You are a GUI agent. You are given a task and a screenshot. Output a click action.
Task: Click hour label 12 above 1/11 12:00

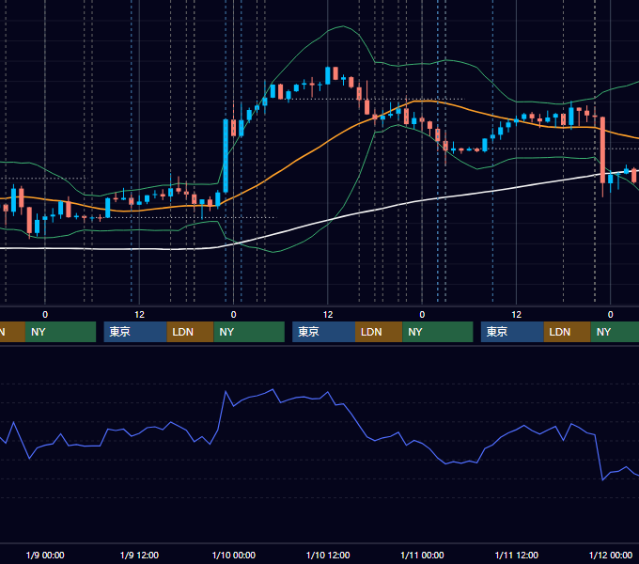point(516,315)
